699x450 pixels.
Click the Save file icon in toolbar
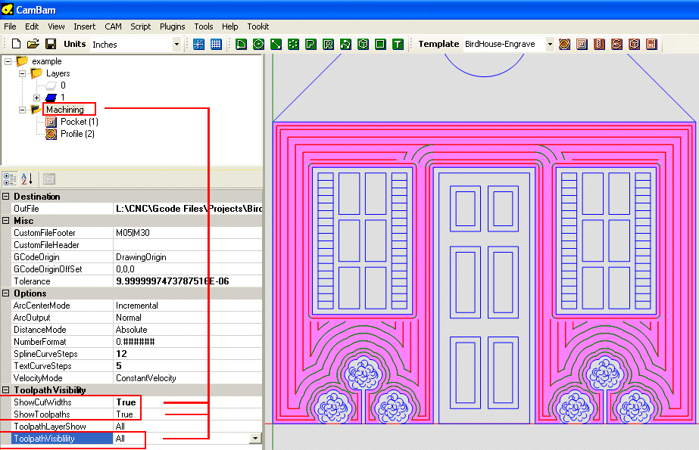click(x=51, y=44)
